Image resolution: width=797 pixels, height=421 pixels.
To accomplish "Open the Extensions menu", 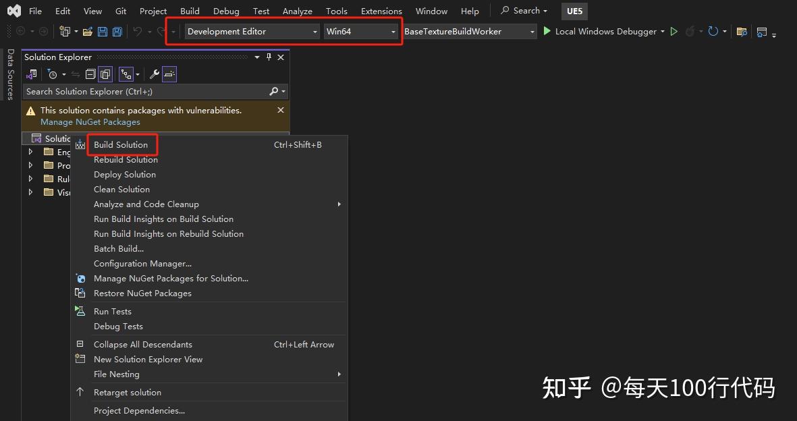I will click(381, 11).
